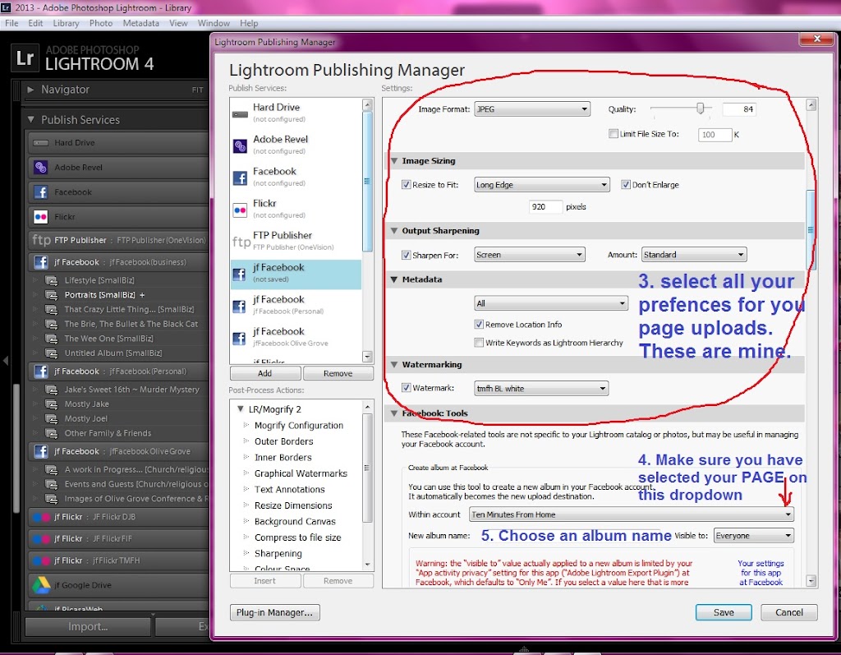Click Facebook icon of jfFacebook(business) in left panel
The height and width of the screenshot is (655, 841).
[41, 262]
